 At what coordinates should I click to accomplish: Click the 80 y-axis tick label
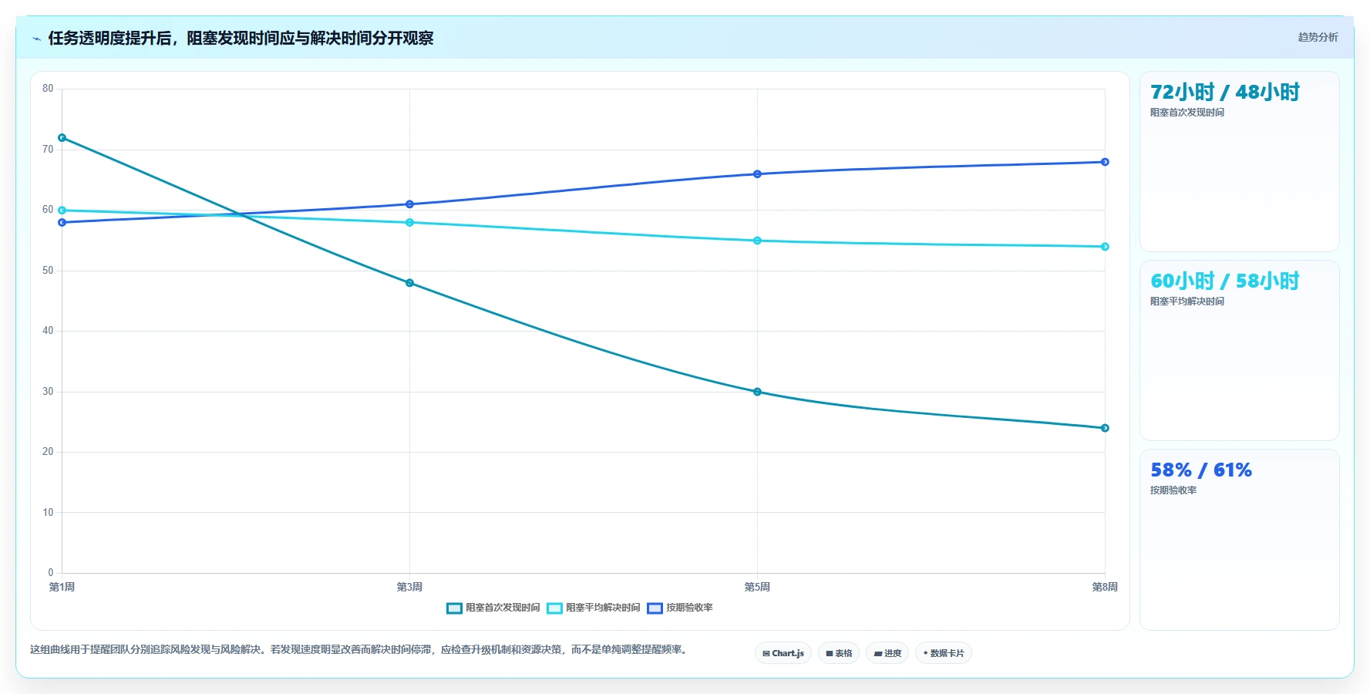coord(48,89)
